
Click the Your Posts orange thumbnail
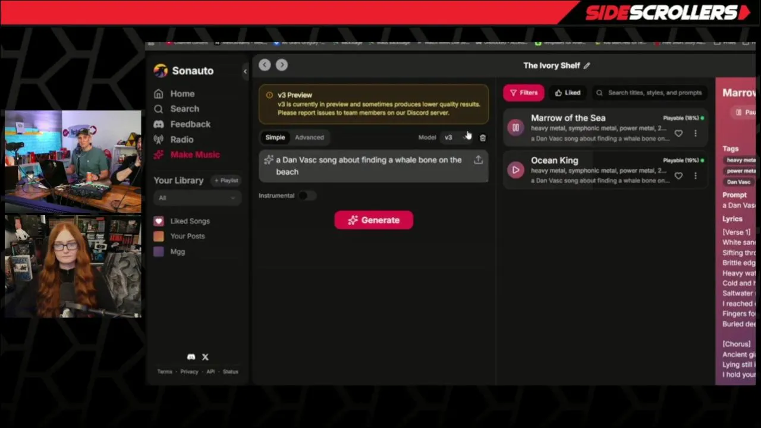pos(158,236)
